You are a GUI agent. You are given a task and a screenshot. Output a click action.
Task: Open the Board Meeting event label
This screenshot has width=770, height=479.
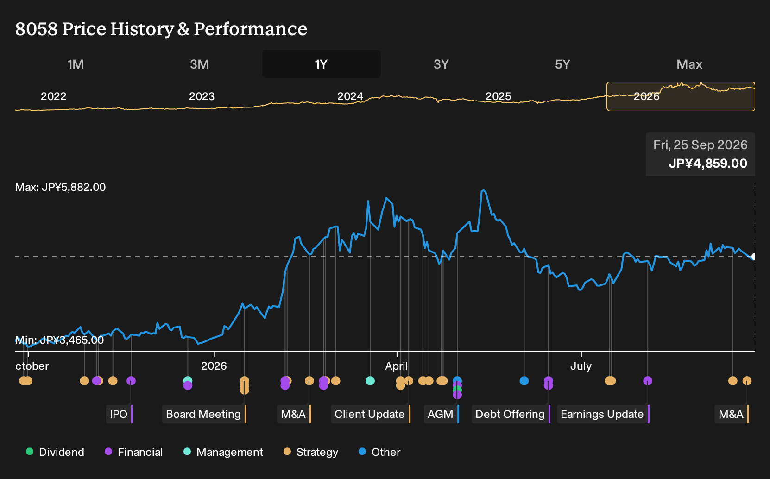(x=204, y=414)
